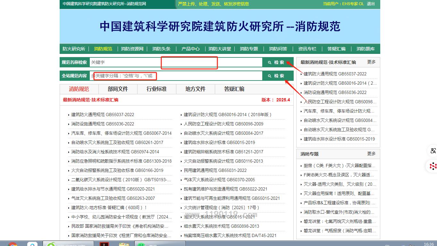
Task: Open 档案馆高压细水雾灭火系统技术规范 DA/T45-2021
Action: point(230,235)
